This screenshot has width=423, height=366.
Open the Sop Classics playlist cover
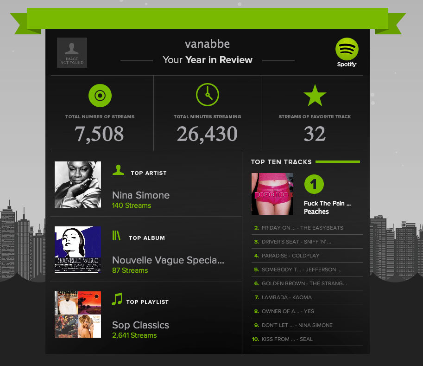[78, 315]
